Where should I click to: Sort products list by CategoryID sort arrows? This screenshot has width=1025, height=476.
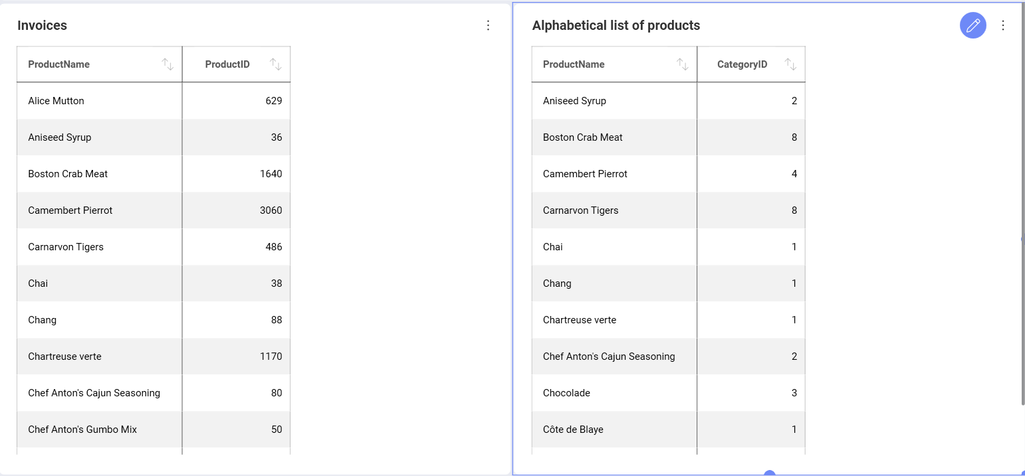click(x=790, y=64)
